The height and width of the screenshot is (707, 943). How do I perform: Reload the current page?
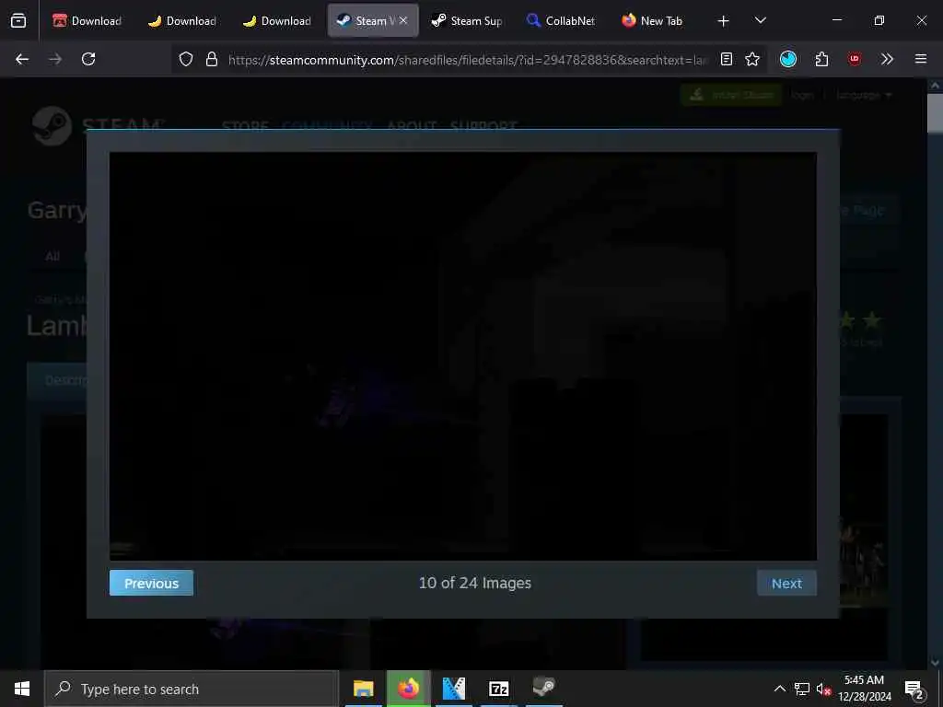tap(88, 59)
